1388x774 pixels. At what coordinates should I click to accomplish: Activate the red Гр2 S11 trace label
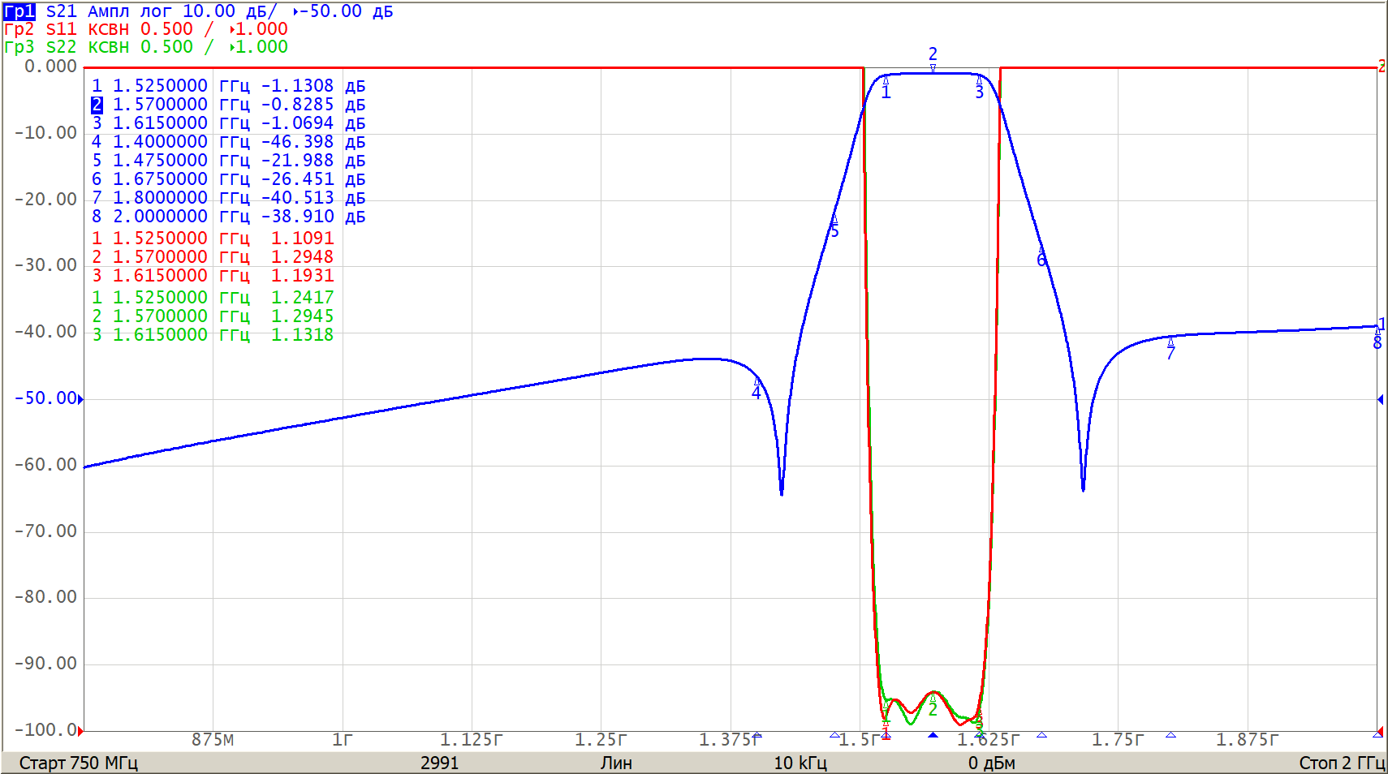click(19, 29)
